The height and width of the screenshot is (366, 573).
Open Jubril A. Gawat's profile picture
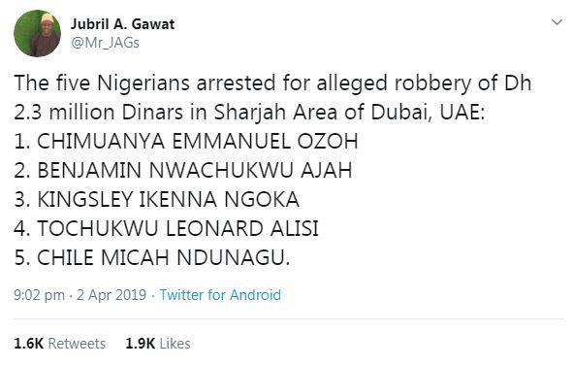[x=37, y=33]
